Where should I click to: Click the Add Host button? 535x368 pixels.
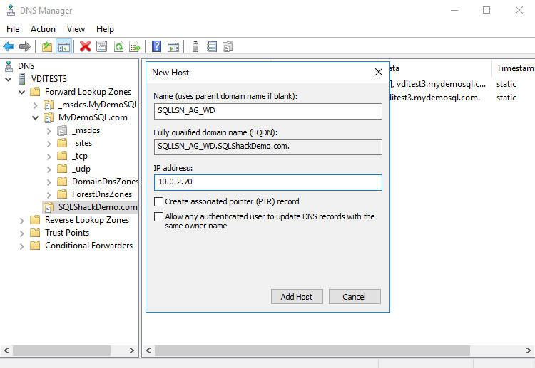click(x=297, y=297)
